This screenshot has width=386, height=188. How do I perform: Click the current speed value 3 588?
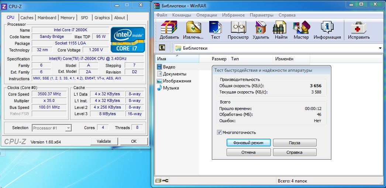point(316,92)
